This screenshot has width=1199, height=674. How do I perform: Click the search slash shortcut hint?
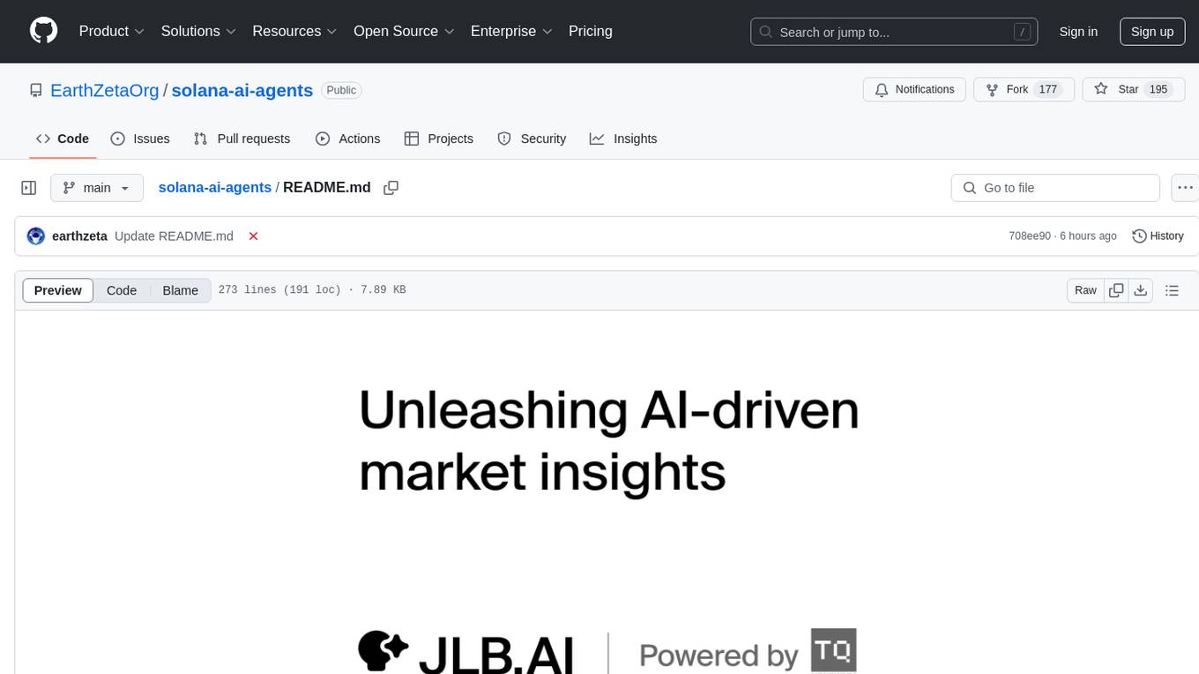(1022, 32)
